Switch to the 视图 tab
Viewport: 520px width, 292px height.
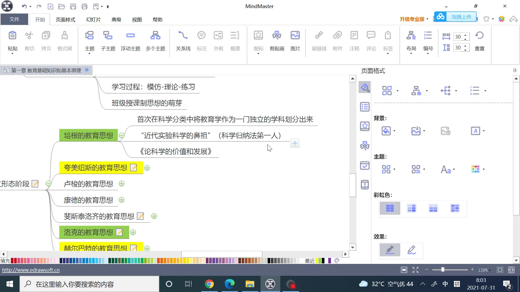click(x=137, y=20)
